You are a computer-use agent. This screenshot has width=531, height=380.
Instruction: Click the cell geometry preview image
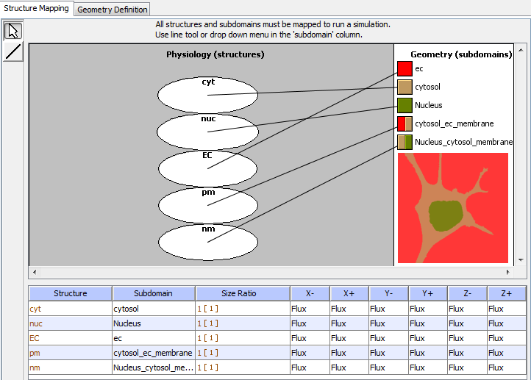coord(453,208)
